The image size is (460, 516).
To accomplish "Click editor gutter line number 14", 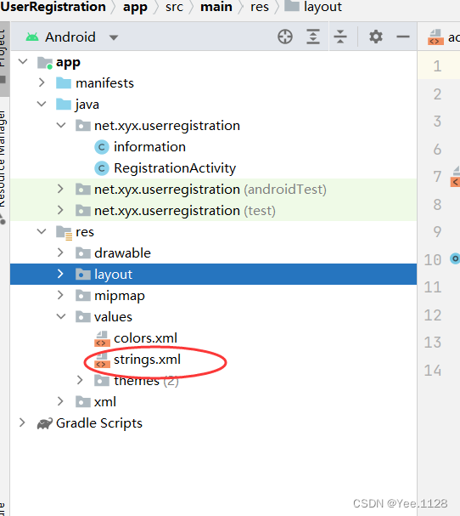I will pyautogui.click(x=432, y=371).
